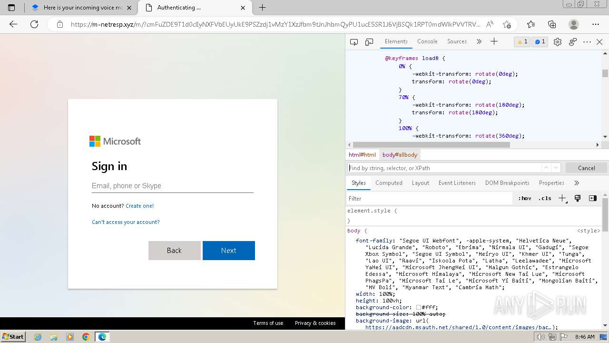Add this page to favorites star

507,24
